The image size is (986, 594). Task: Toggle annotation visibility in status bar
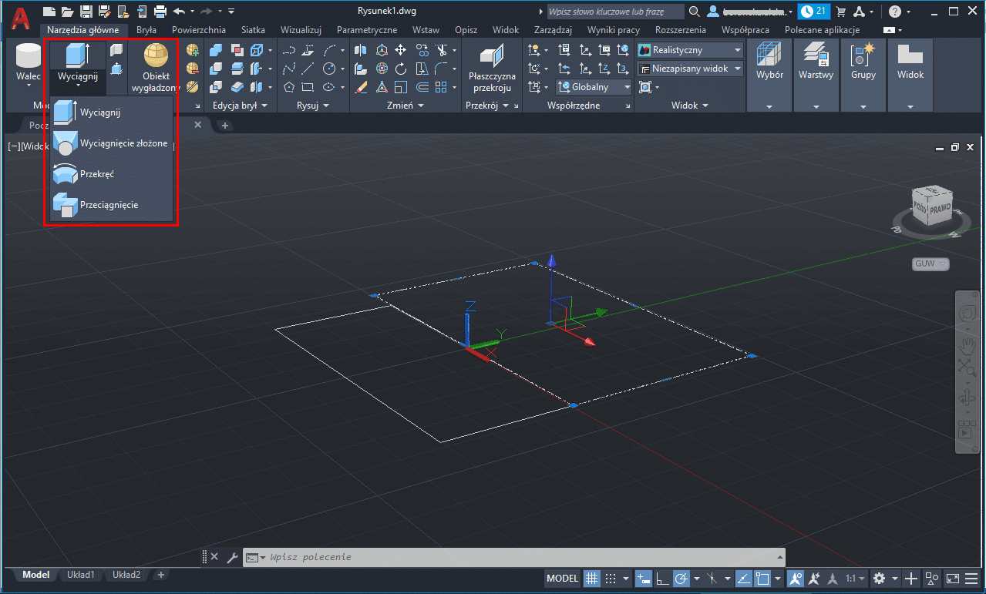(x=797, y=578)
